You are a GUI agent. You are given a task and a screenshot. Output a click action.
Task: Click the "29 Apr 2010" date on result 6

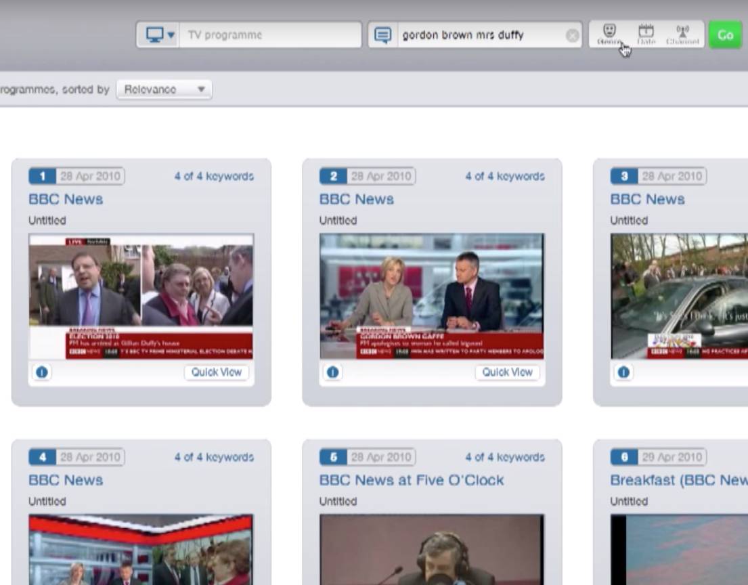click(672, 457)
